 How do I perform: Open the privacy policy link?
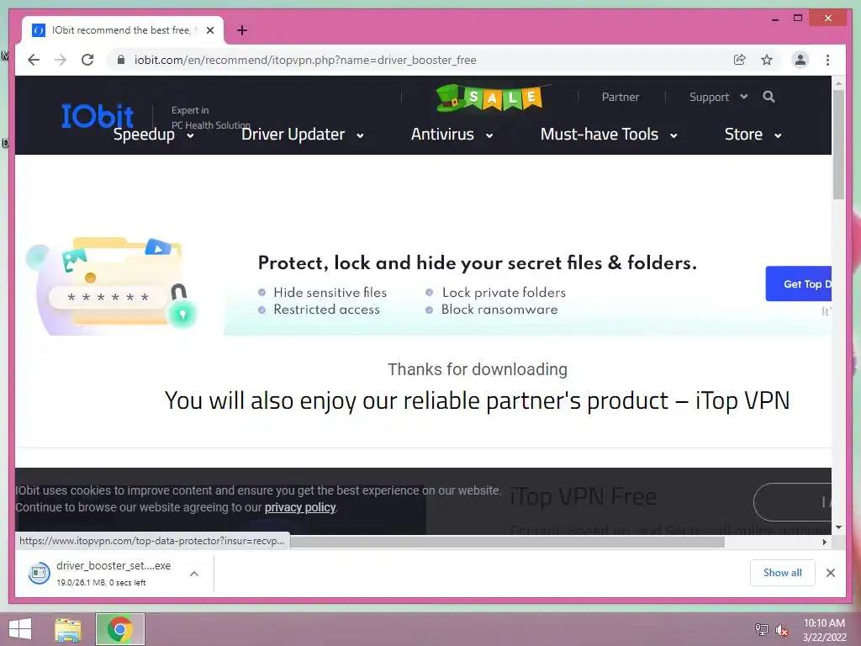(300, 507)
